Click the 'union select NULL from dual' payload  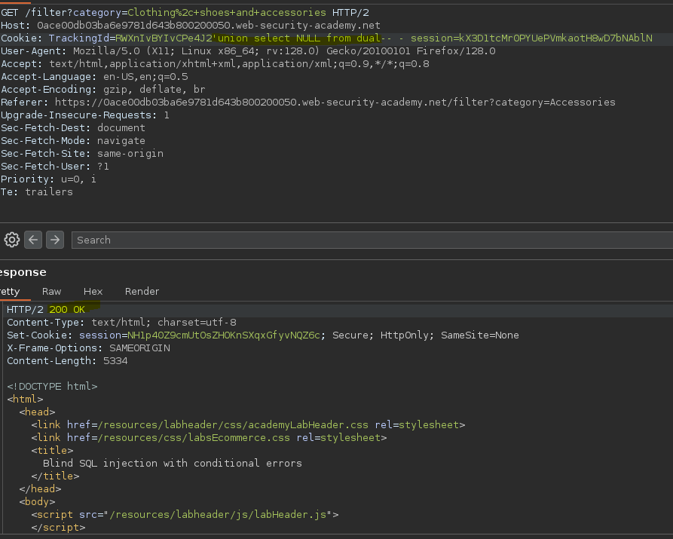[x=299, y=38]
